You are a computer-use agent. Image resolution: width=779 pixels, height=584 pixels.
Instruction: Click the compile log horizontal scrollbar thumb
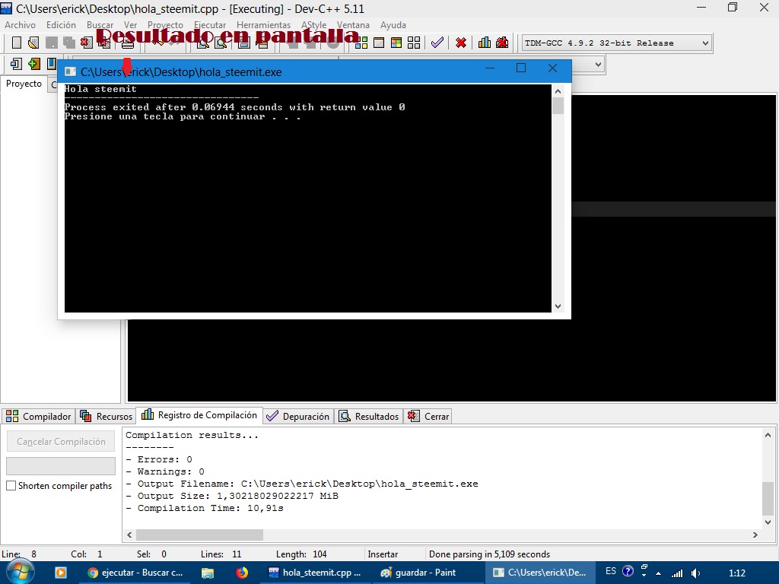click(200, 535)
